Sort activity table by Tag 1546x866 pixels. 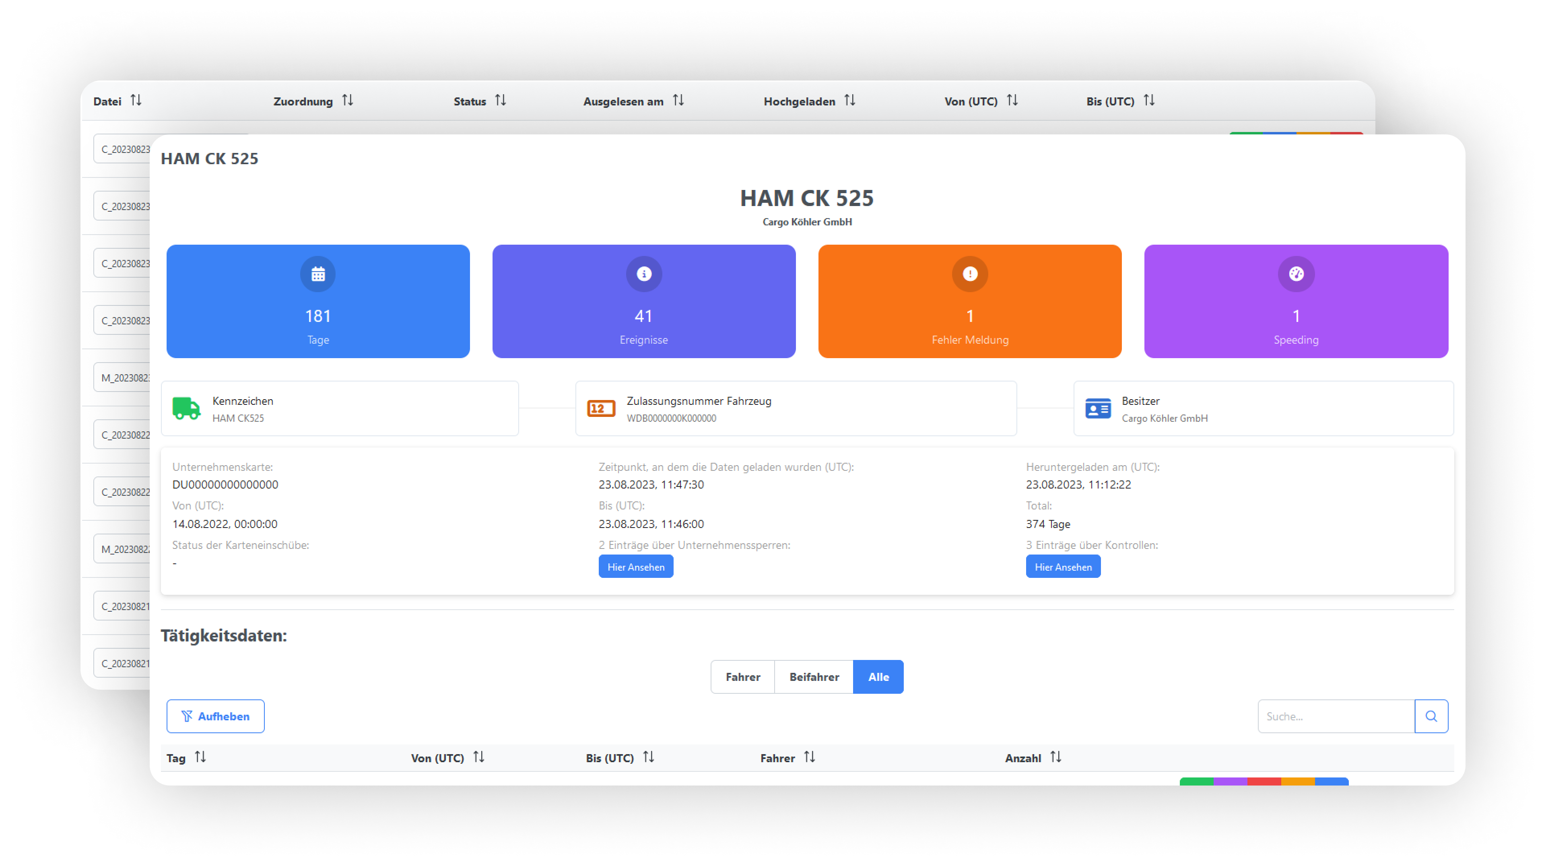(x=200, y=757)
